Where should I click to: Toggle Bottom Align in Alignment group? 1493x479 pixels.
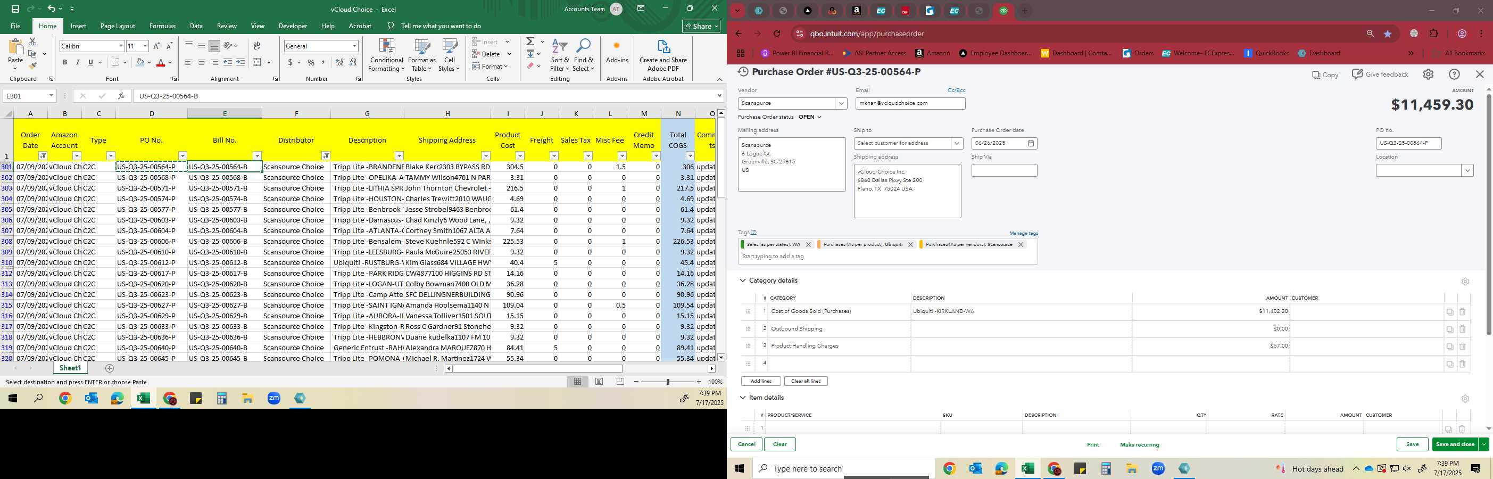point(214,46)
